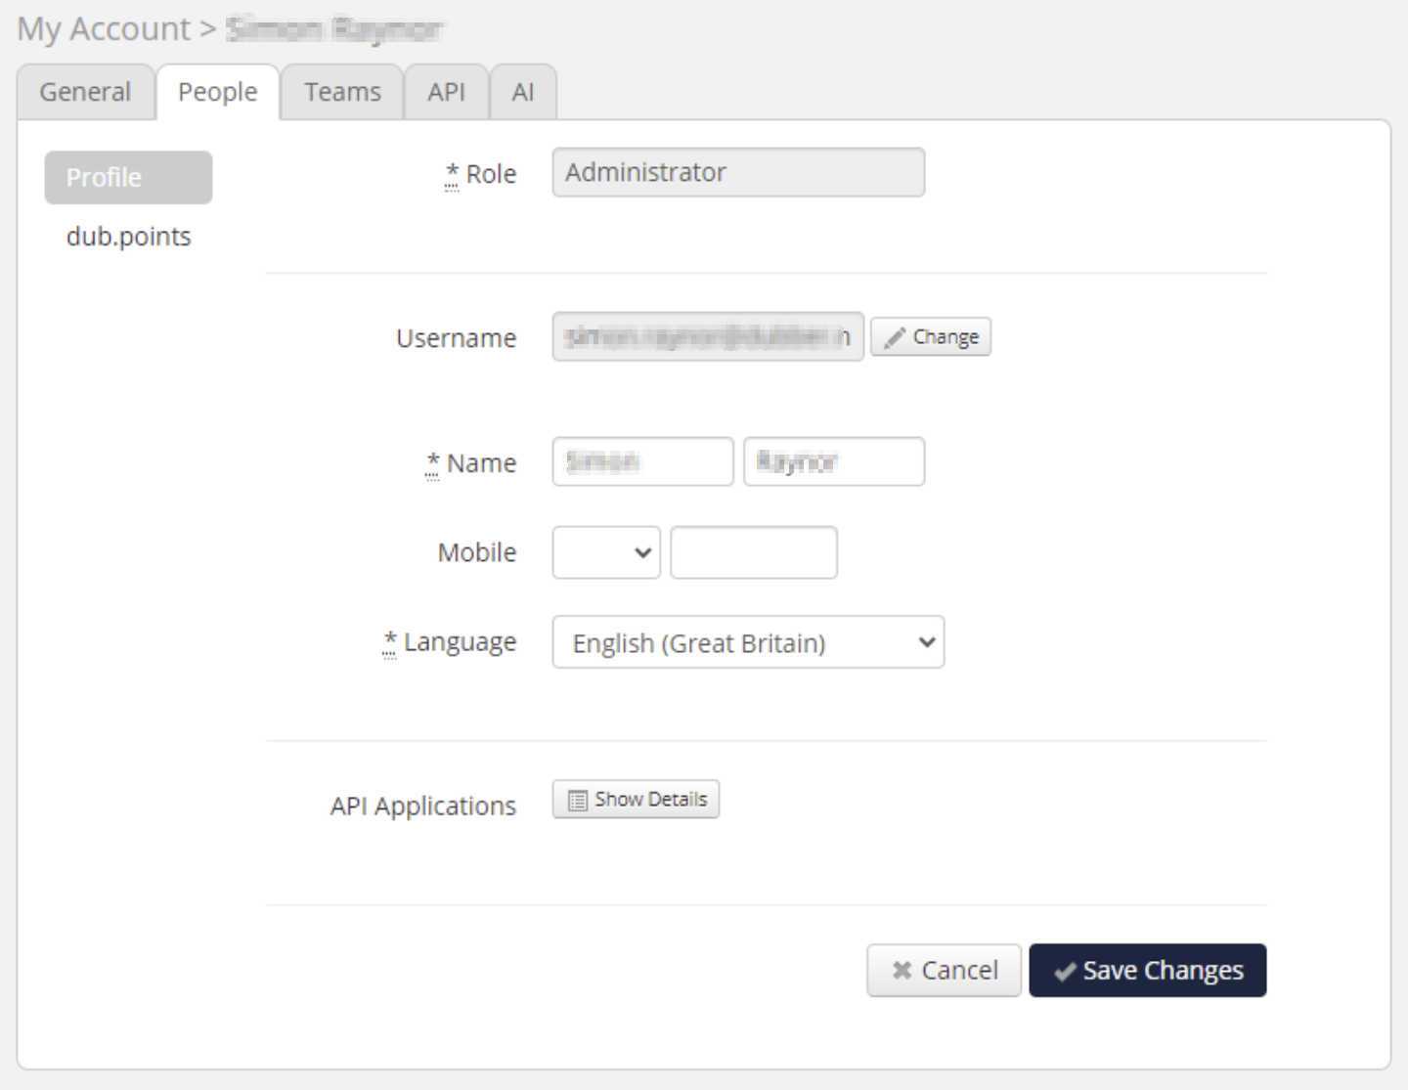Image resolution: width=1408 pixels, height=1090 pixels.
Task: Open the Mobile country code dropdown
Action: (606, 552)
